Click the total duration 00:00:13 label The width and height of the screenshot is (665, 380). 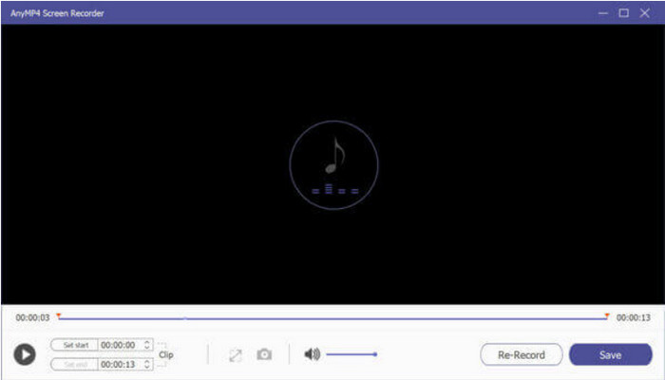pyautogui.click(x=634, y=317)
